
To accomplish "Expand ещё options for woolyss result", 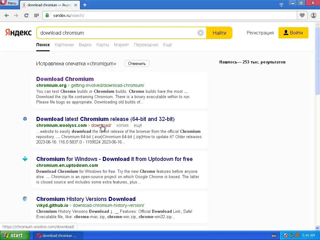I will pos(138,125).
